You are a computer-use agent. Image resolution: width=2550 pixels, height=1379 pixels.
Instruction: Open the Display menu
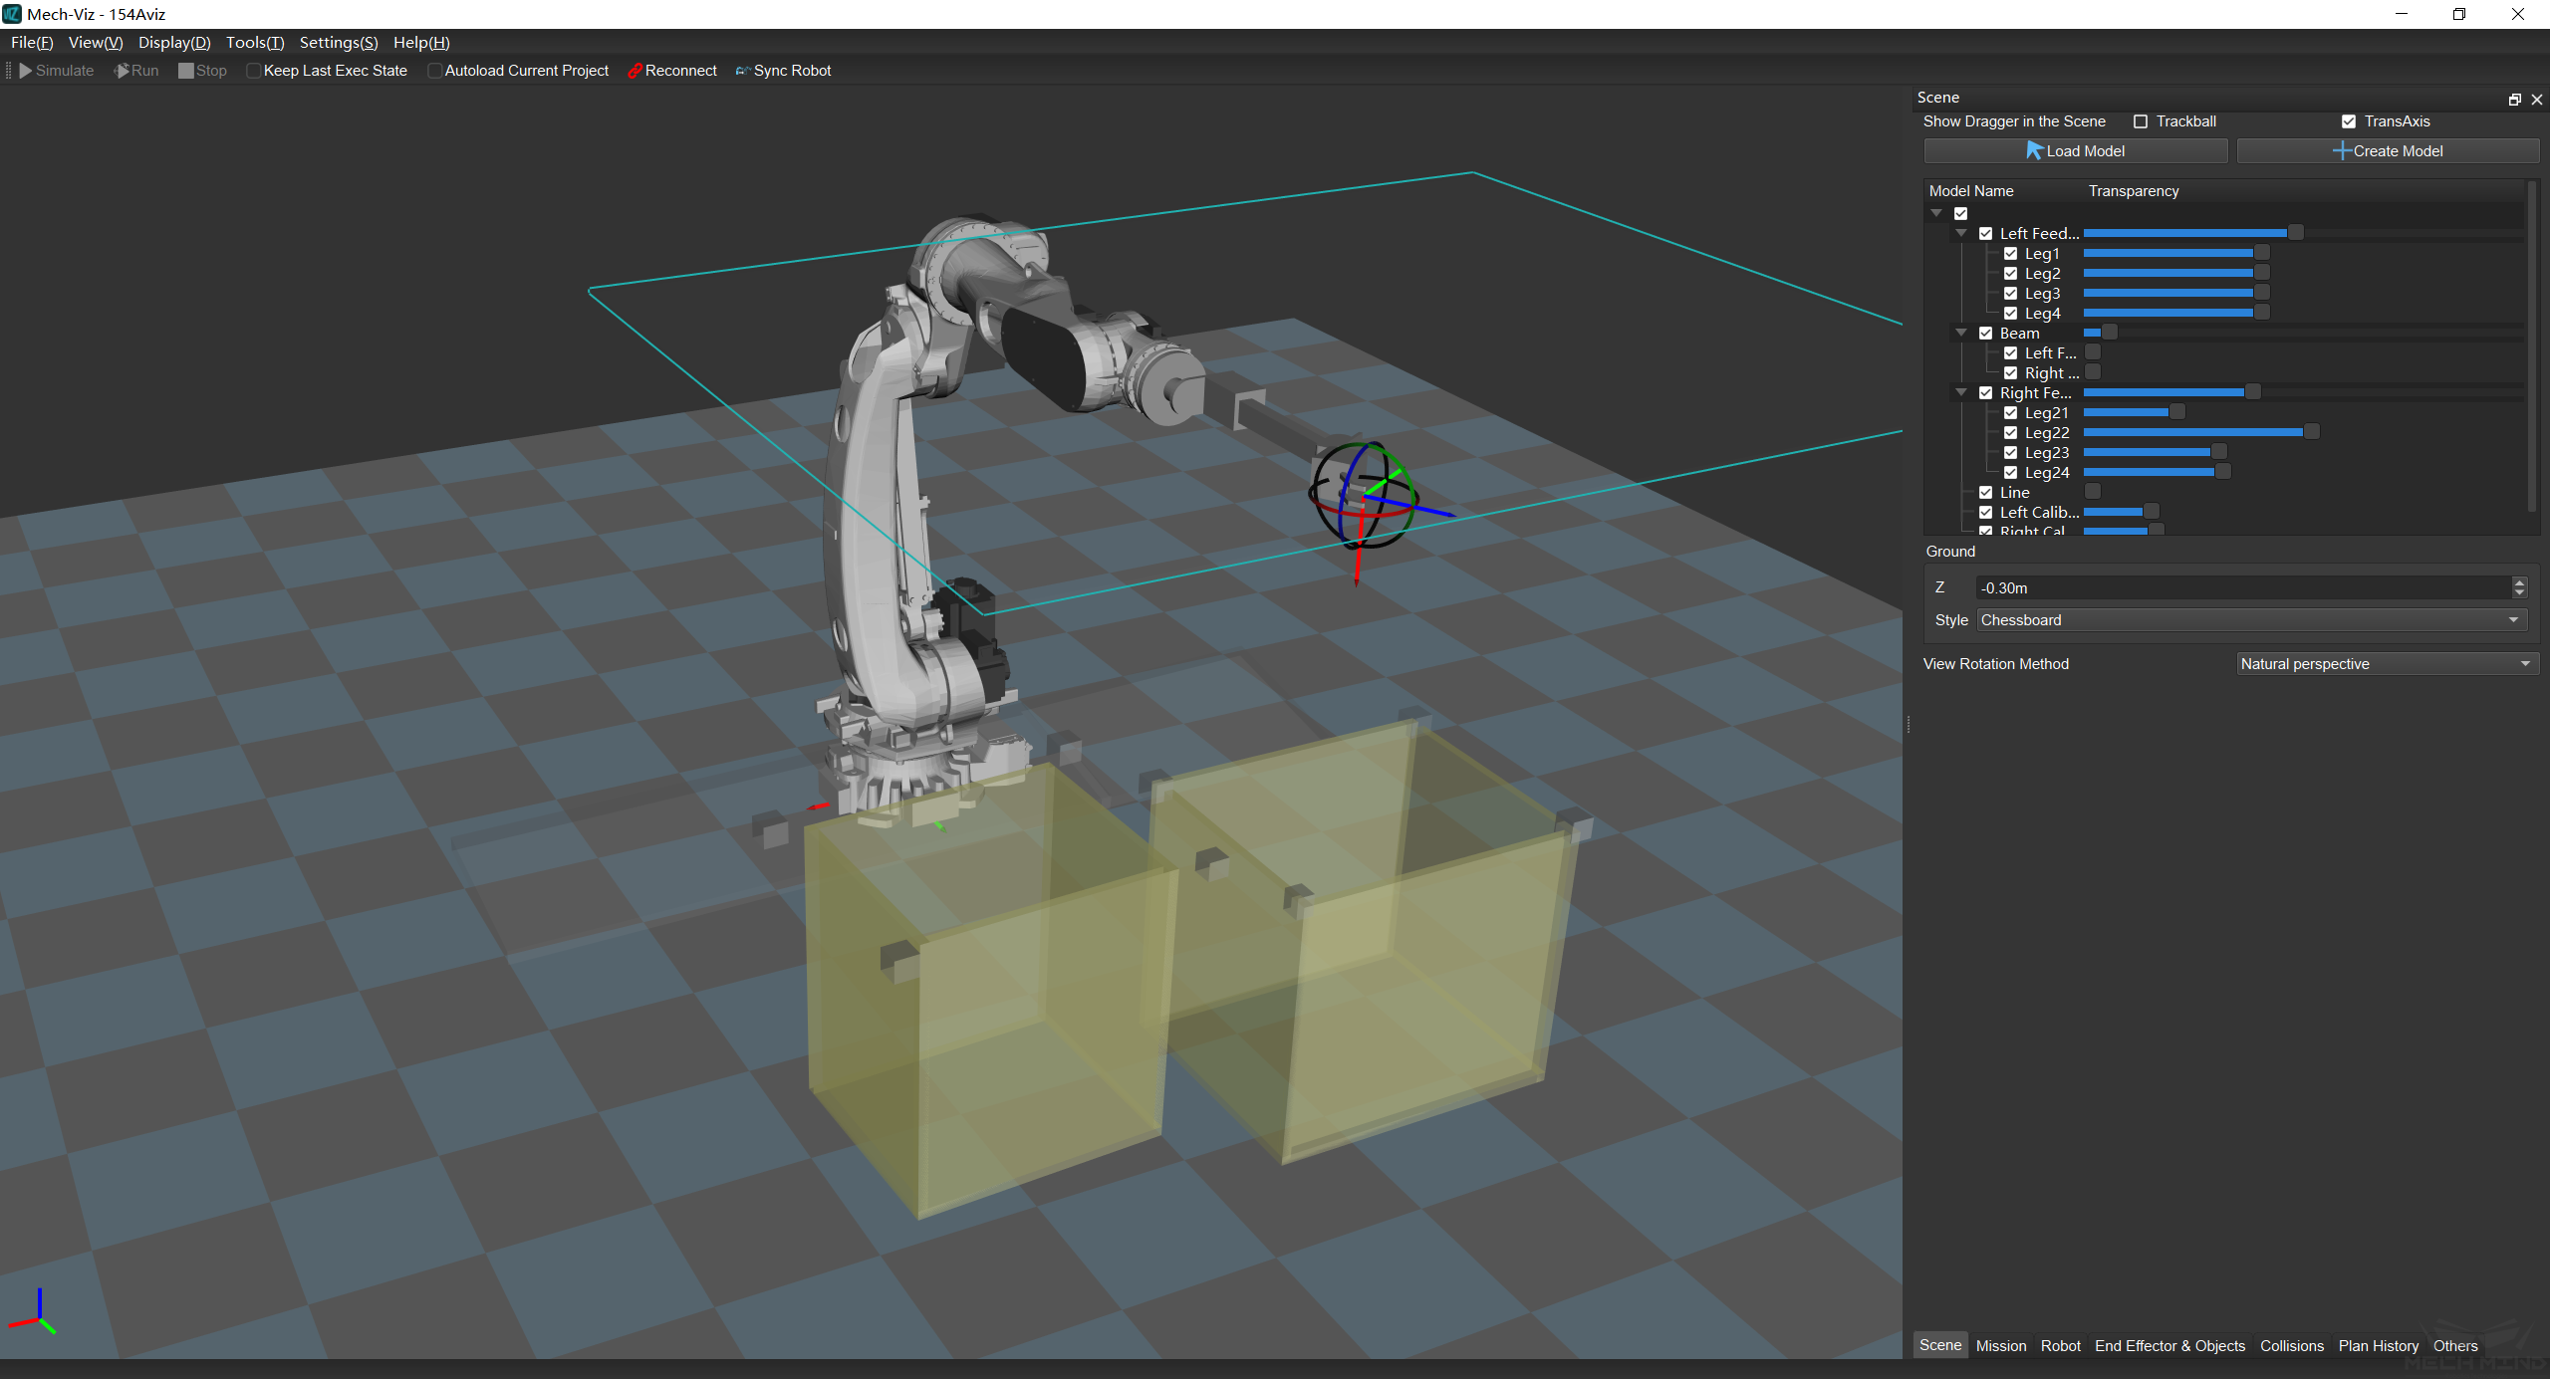(x=174, y=43)
